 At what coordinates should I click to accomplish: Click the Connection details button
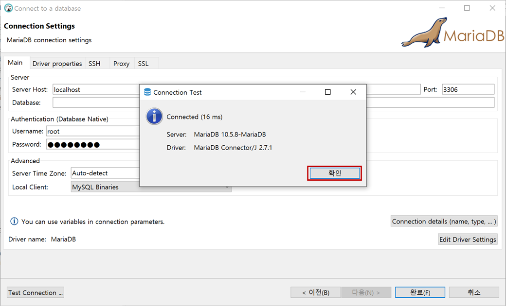click(444, 221)
